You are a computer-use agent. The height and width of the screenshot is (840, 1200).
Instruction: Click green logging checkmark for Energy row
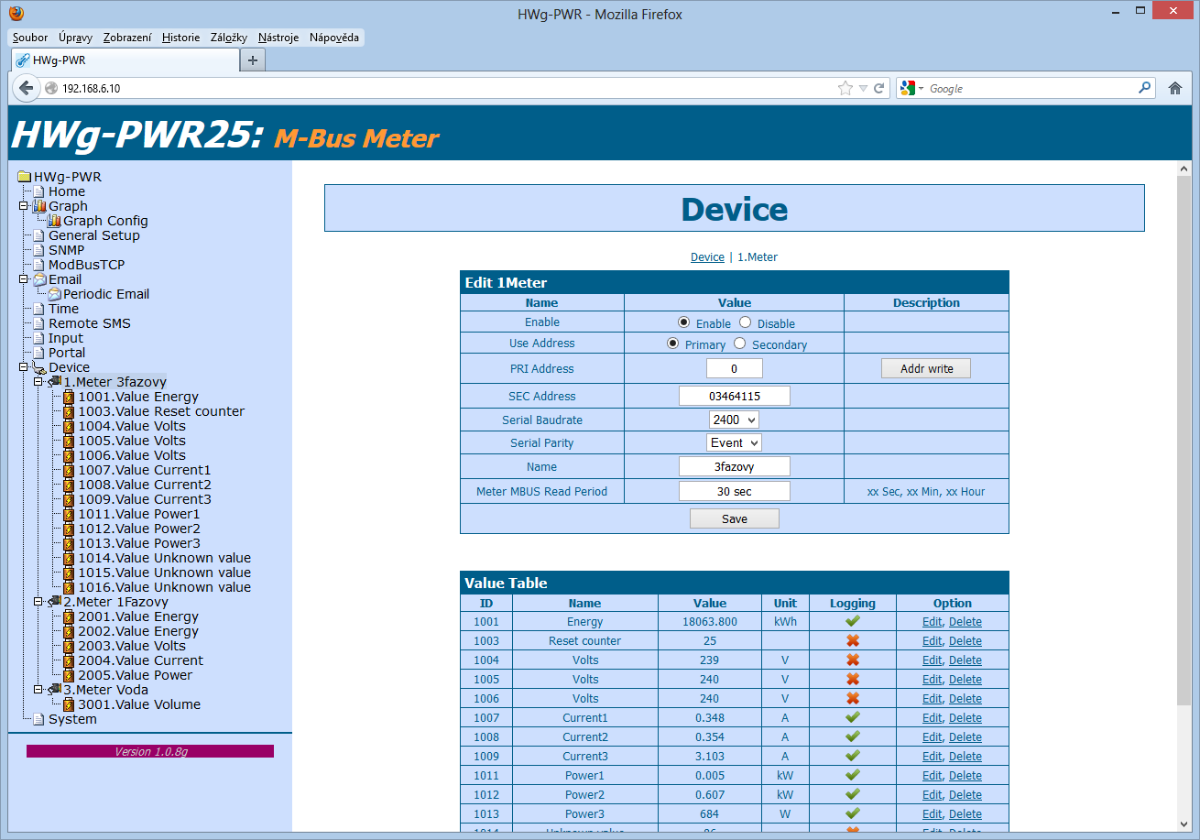(853, 621)
